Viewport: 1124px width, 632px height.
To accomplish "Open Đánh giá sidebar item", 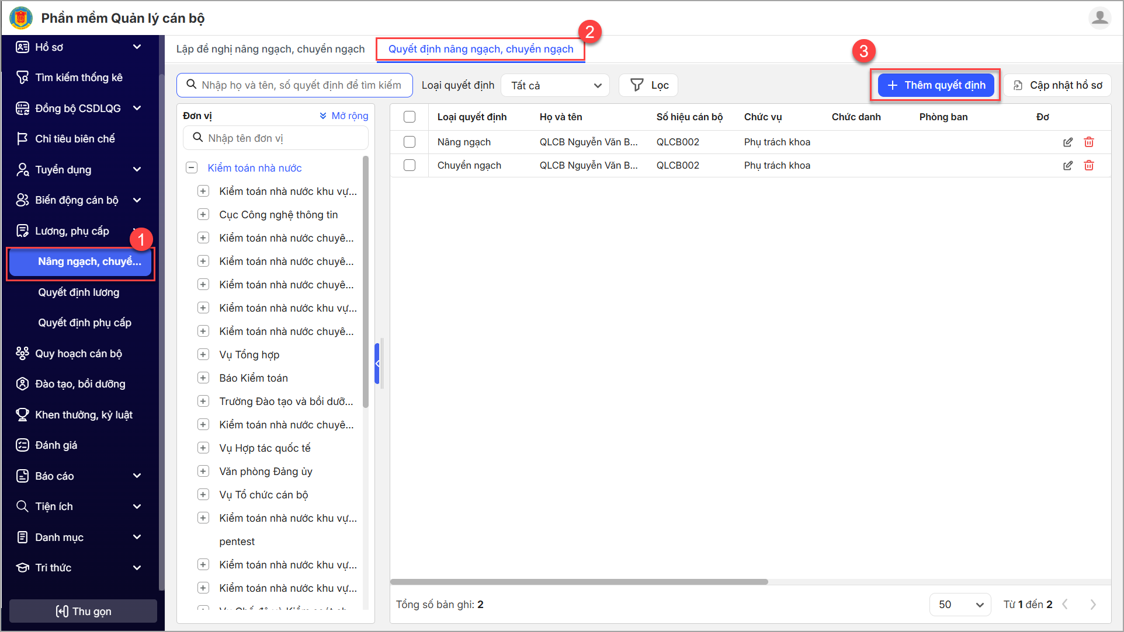I will pos(56,445).
